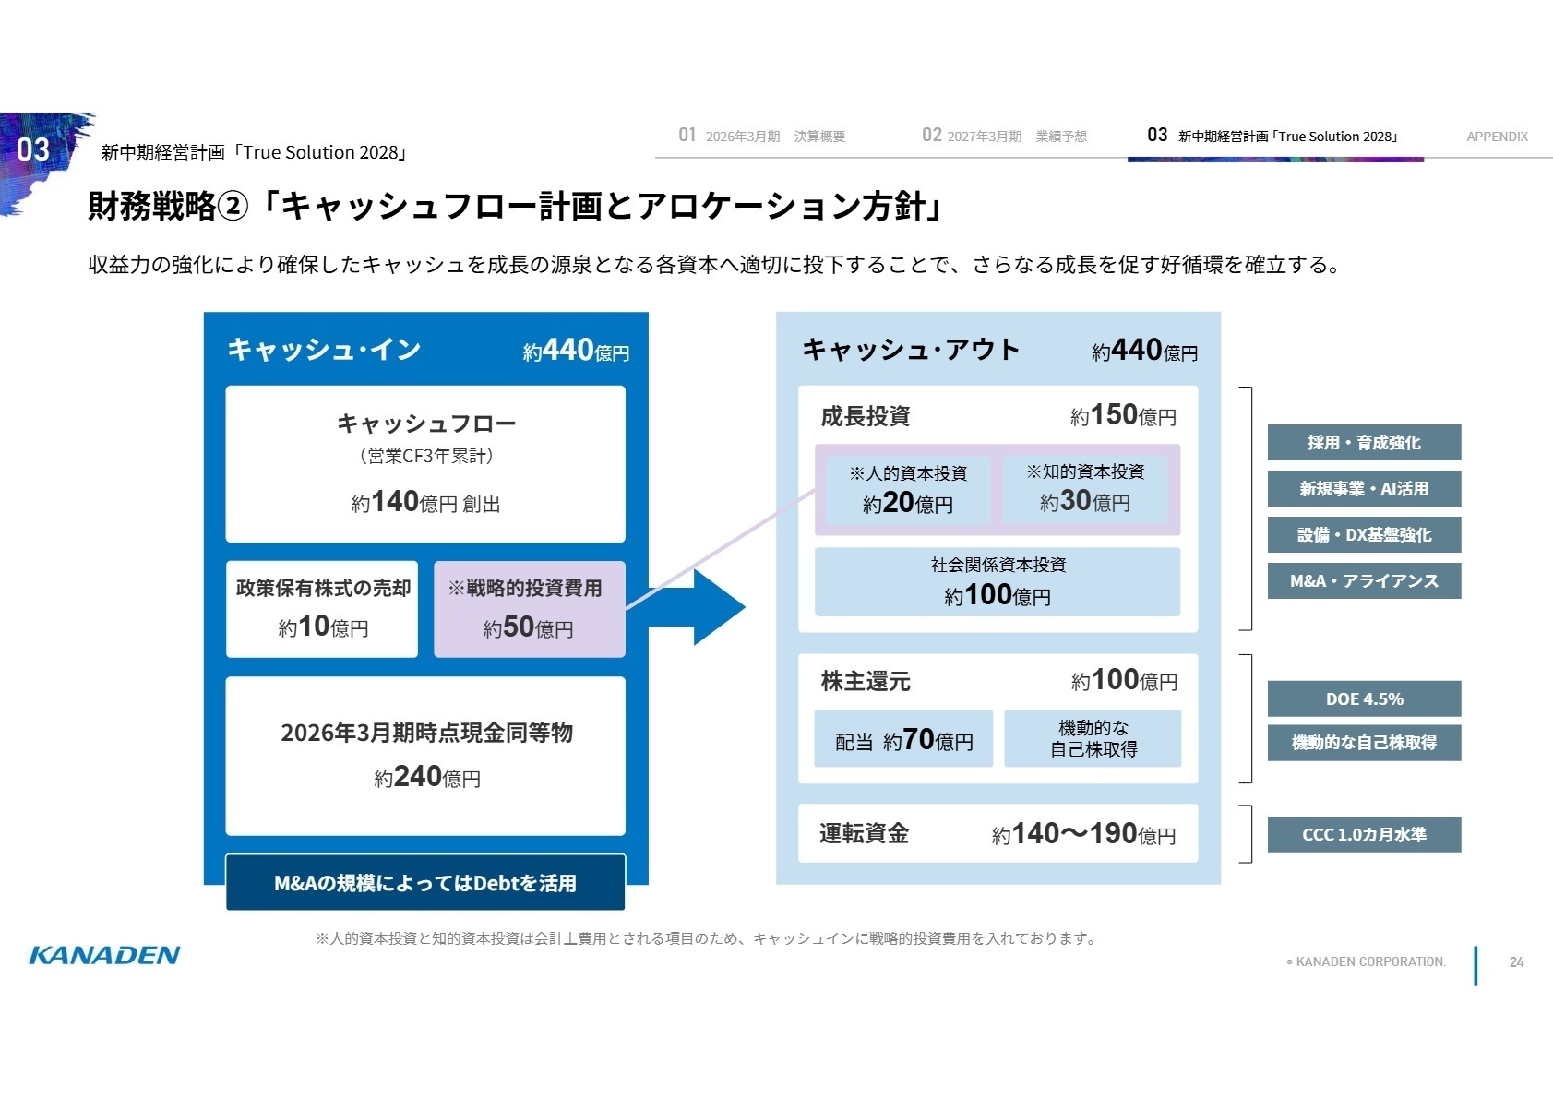Viewport: 1553px width, 1098px height.
Task: Click the M&Aの規模によってはDebtを活用 banner
Action: (425, 882)
